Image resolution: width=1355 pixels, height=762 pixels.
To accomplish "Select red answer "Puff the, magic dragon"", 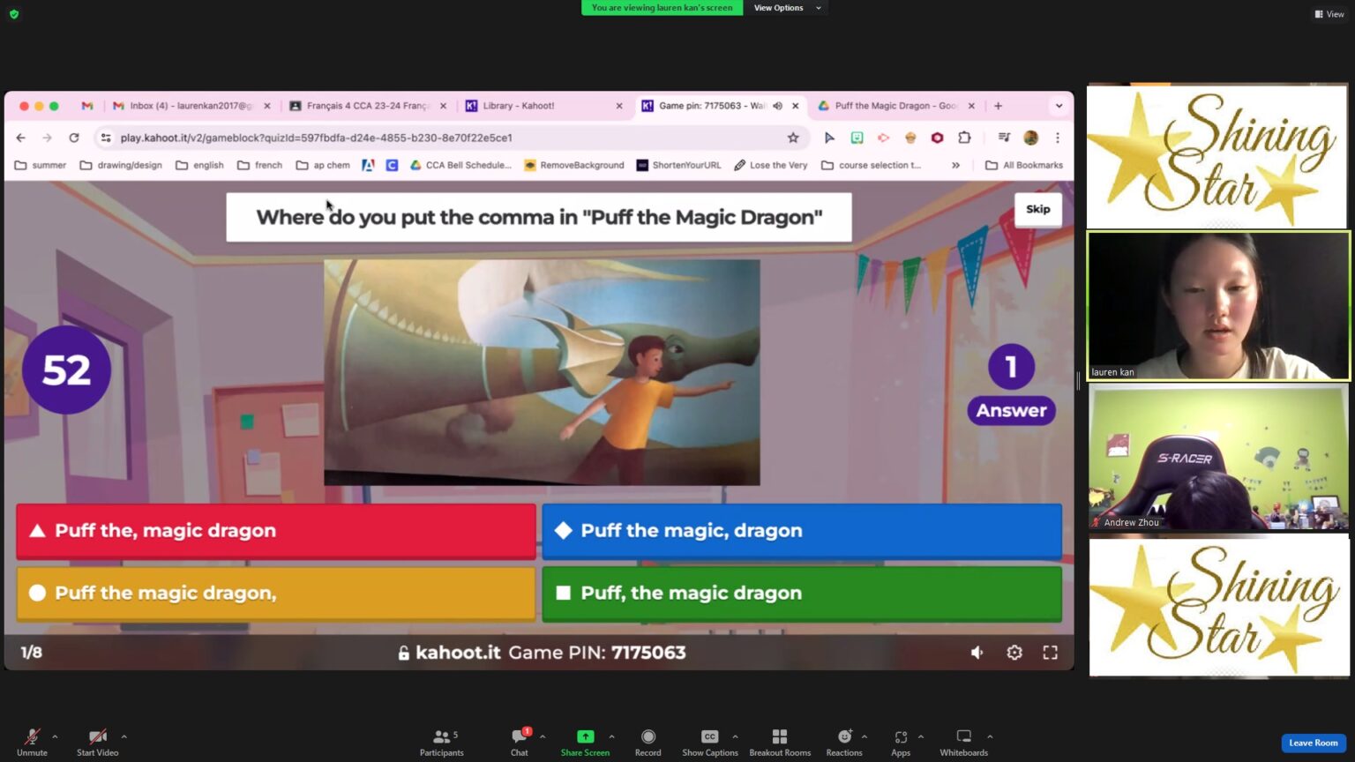I will [276, 531].
